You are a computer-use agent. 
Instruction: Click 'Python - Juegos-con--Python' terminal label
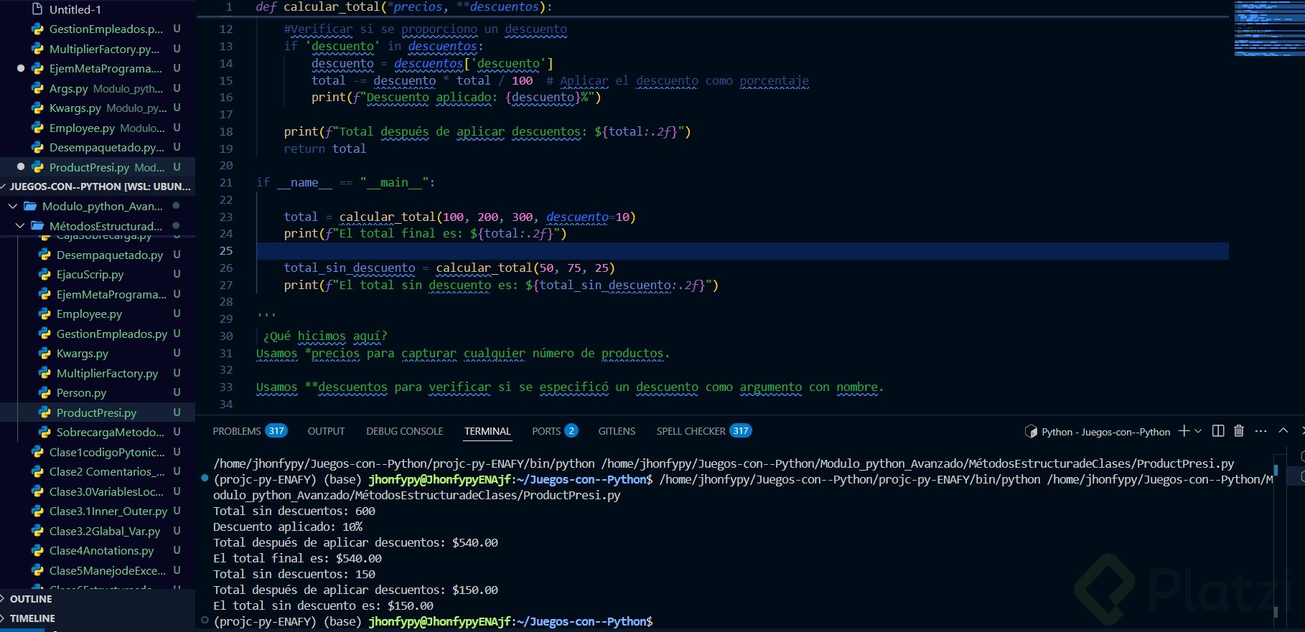click(x=1105, y=432)
